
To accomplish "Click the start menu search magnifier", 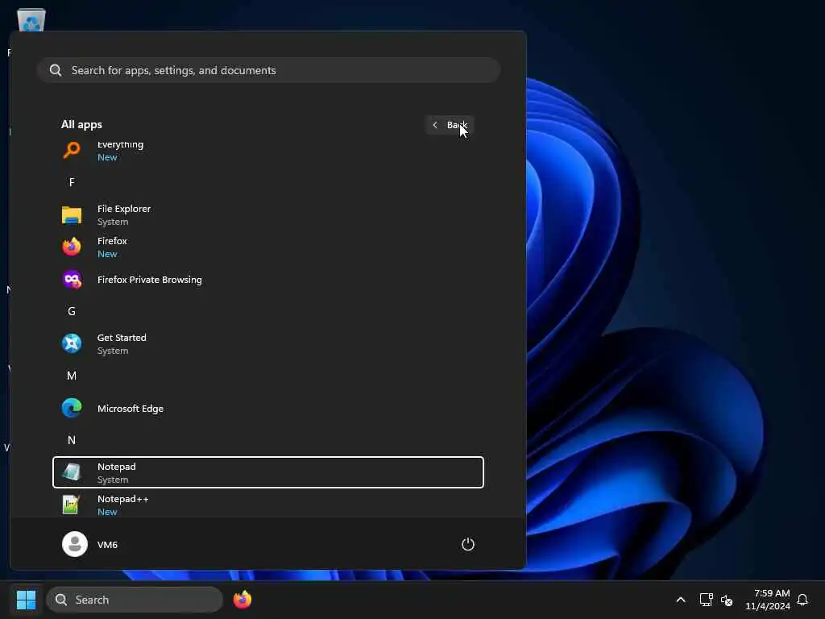I will click(x=56, y=70).
